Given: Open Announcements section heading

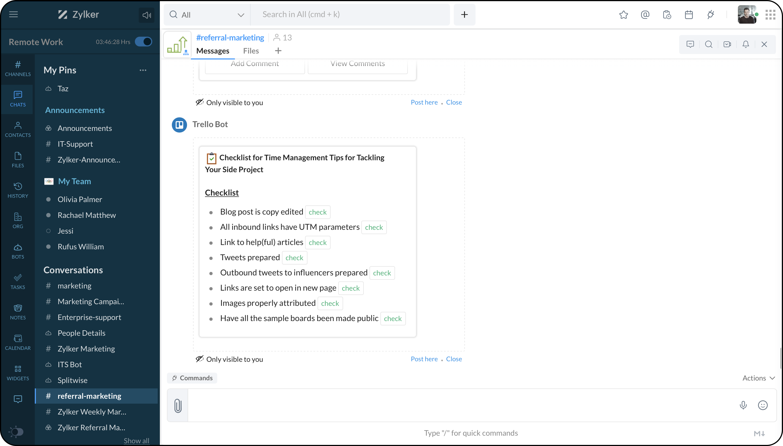Looking at the screenshot, I should pyautogui.click(x=75, y=110).
